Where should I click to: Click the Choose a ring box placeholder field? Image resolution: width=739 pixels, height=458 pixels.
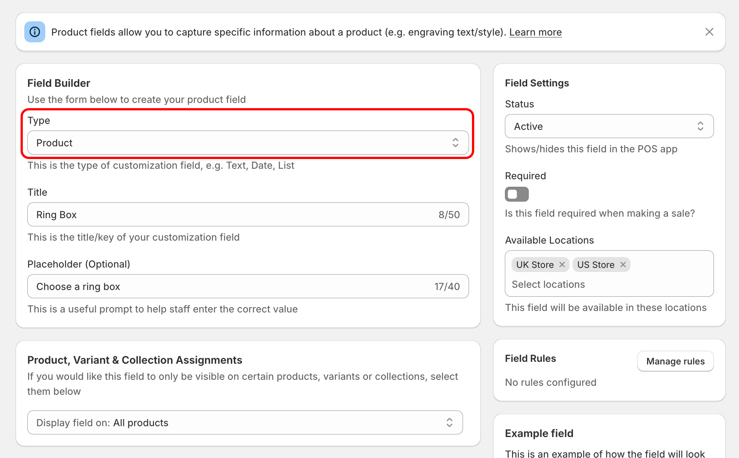[248, 286]
